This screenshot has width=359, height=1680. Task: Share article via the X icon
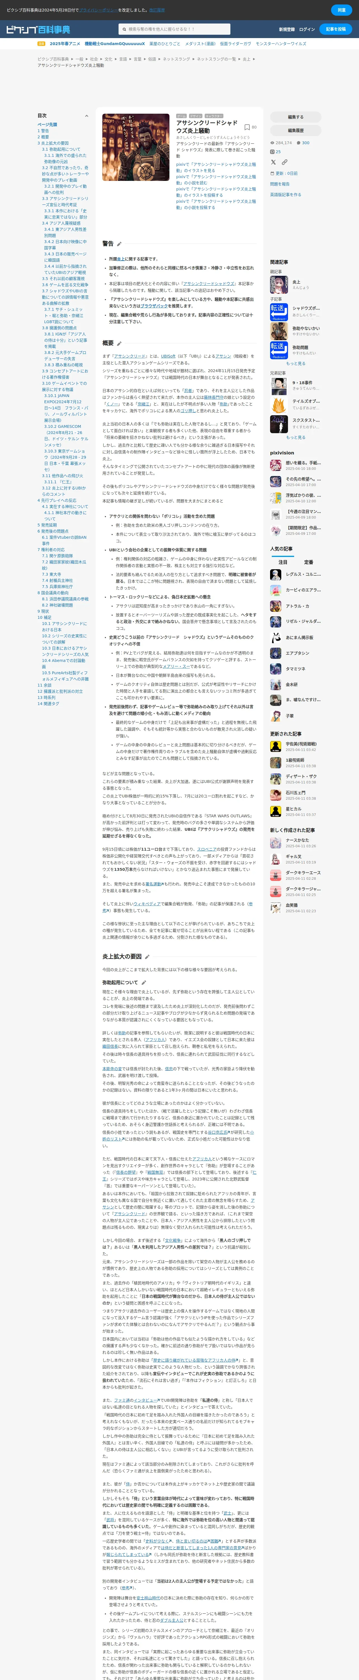pos(274,162)
